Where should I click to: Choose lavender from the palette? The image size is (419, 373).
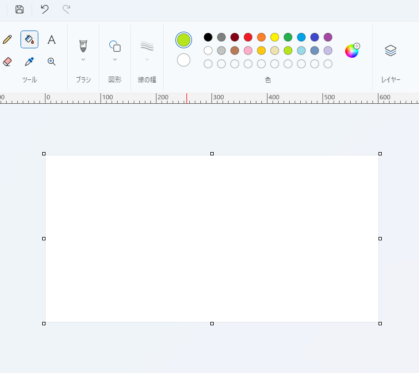pyautogui.click(x=328, y=51)
